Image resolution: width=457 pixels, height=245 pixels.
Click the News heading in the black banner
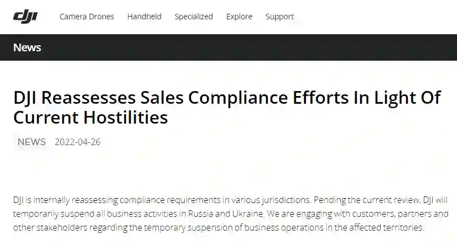[27, 47]
